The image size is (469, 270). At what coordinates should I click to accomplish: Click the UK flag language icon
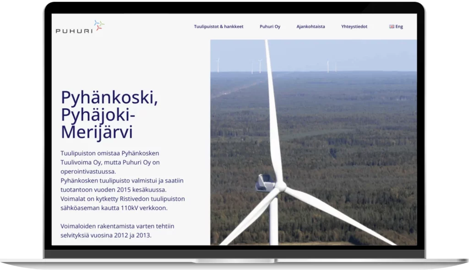point(392,26)
